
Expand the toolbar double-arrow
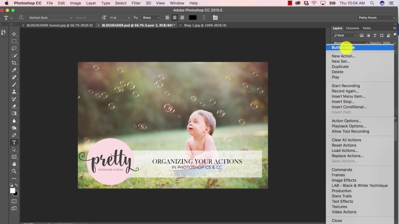(x=12, y=24)
